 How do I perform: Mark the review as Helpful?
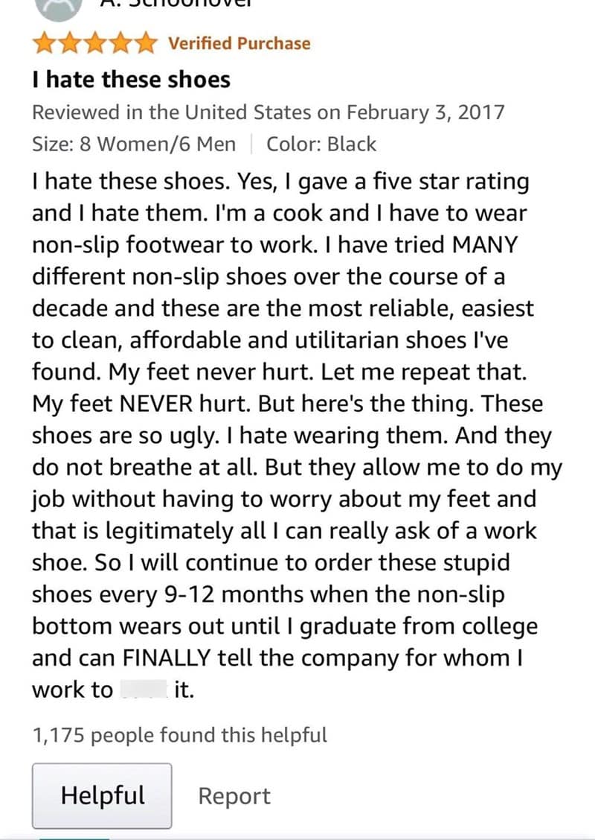point(102,795)
